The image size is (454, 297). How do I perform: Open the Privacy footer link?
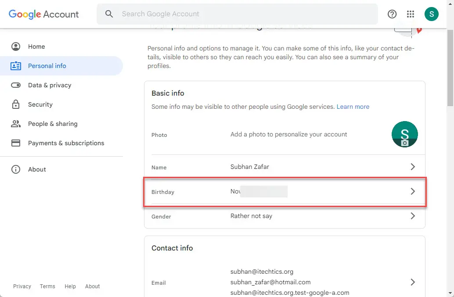[x=22, y=286]
